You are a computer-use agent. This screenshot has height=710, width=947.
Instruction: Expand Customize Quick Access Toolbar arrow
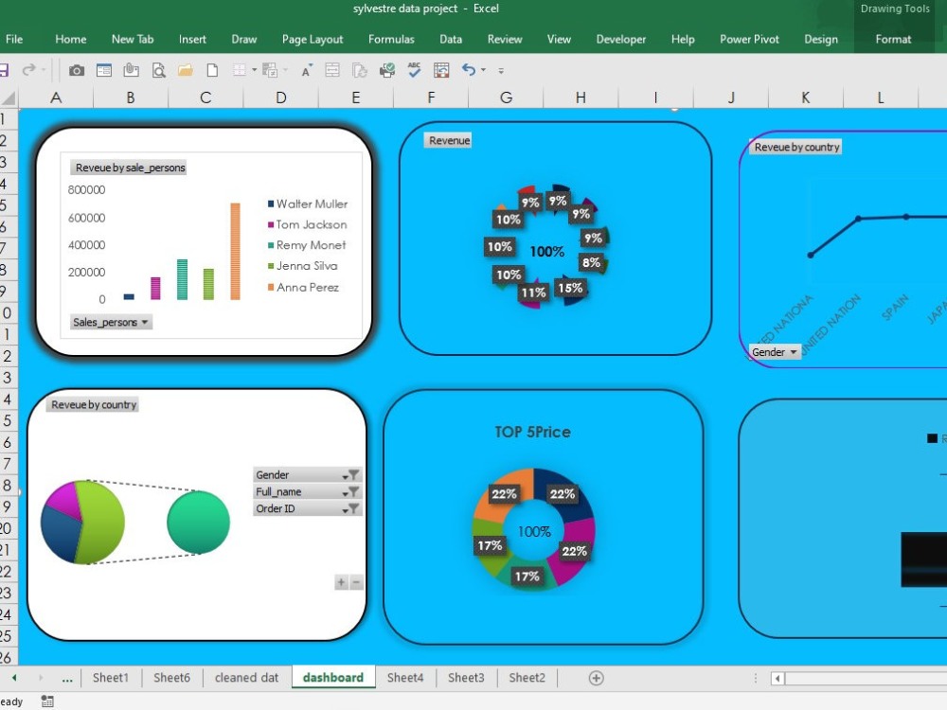pyautogui.click(x=501, y=71)
